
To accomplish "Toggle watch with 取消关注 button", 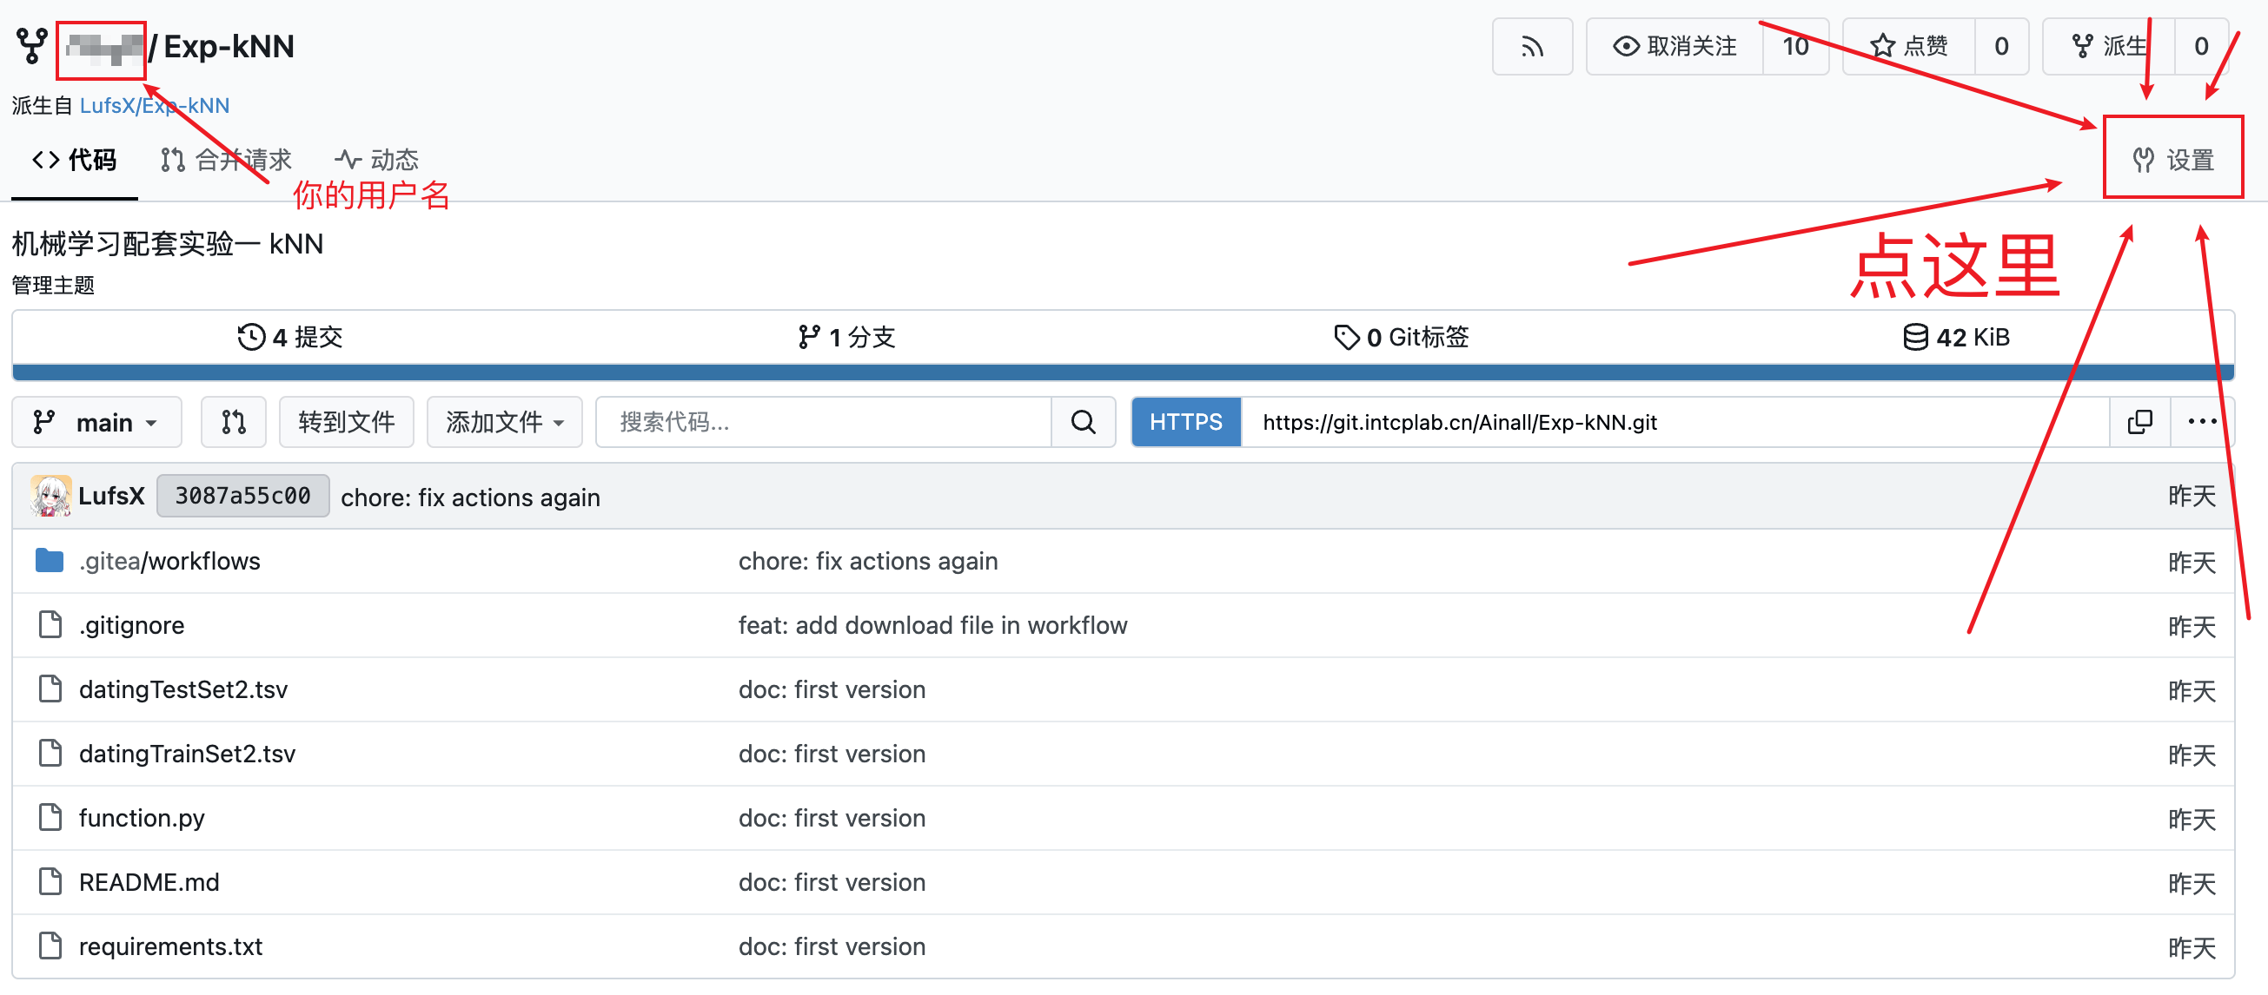I will (x=1674, y=47).
